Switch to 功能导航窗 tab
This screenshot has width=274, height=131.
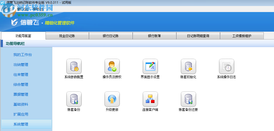[23, 36]
